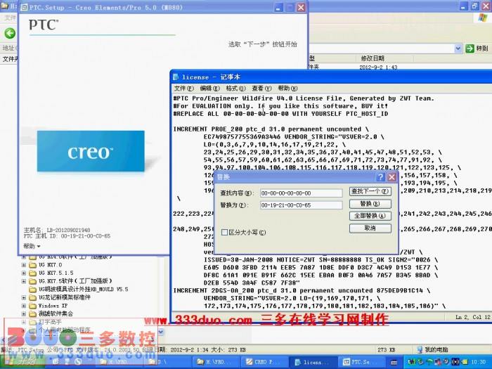
Task: Select the 'UG胡波模具设计外挂HB_MOULD V5.5' tree label
Action: click(x=83, y=290)
